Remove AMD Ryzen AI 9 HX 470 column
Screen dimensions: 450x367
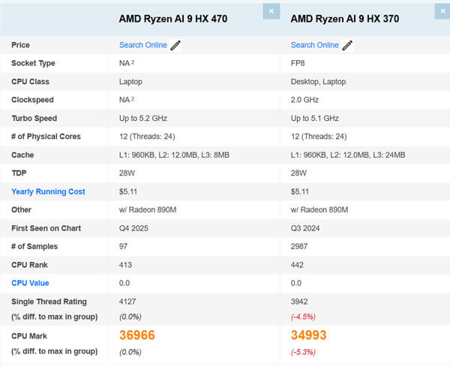pyautogui.click(x=271, y=11)
